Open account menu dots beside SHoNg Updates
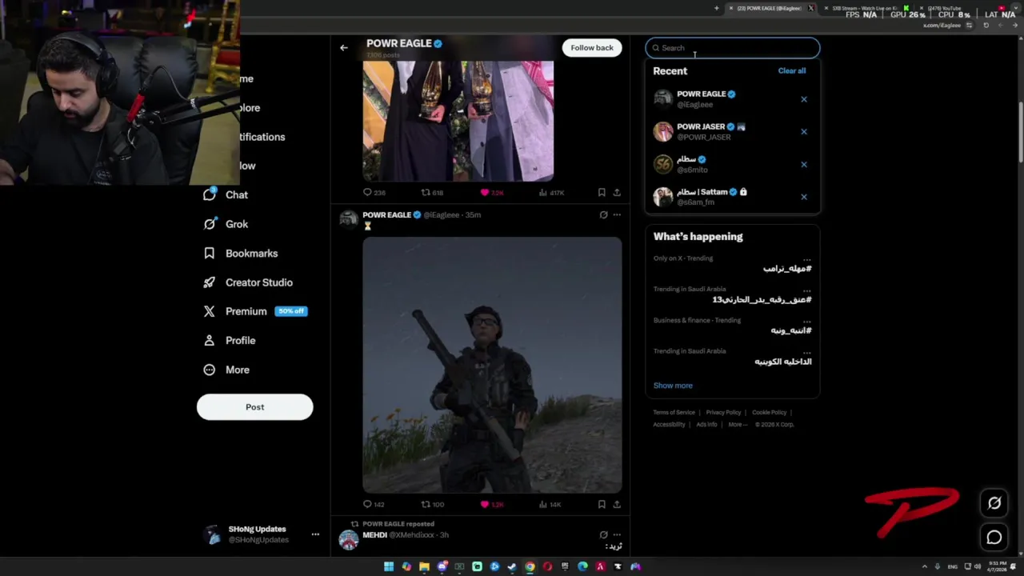Screen dimensions: 1024x576 tap(315, 534)
